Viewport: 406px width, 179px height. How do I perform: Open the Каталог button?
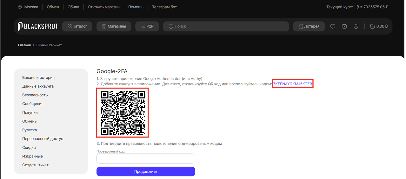(x=77, y=26)
